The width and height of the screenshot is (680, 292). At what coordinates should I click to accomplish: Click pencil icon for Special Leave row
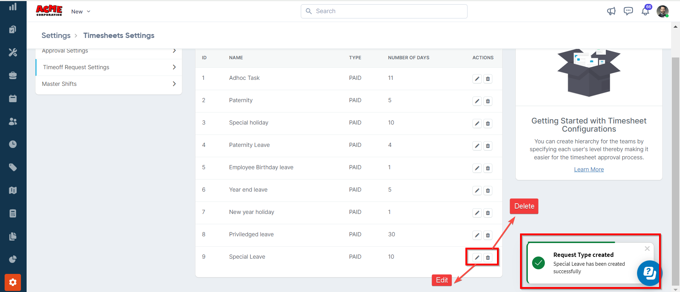(477, 258)
